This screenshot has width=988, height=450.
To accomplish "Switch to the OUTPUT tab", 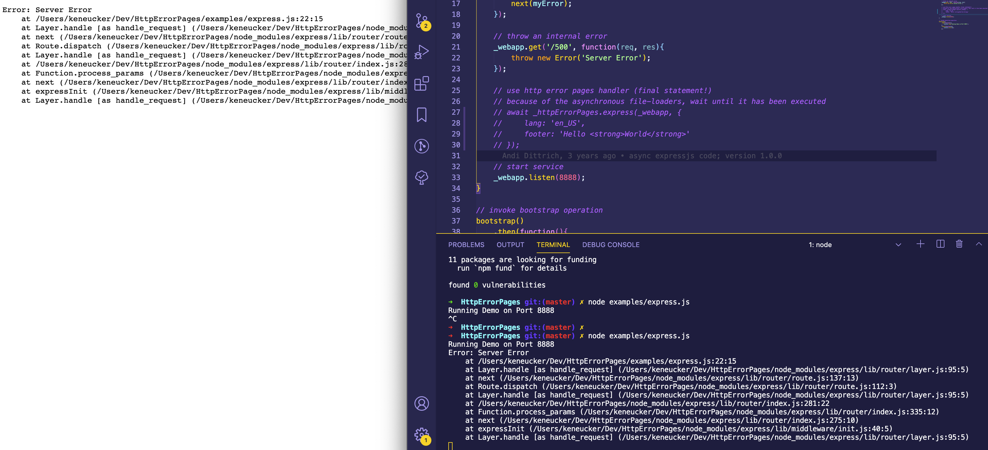I will [510, 244].
